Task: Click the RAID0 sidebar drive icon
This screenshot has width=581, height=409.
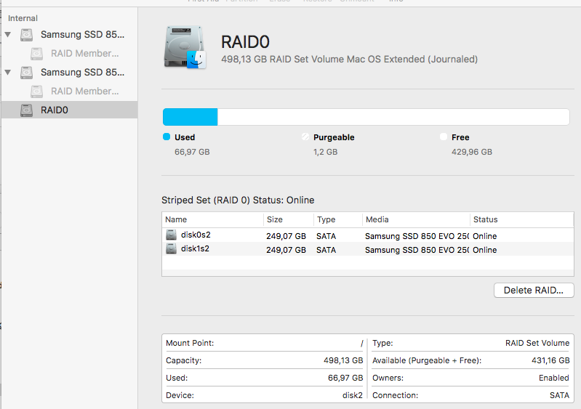Action: pyautogui.click(x=26, y=110)
